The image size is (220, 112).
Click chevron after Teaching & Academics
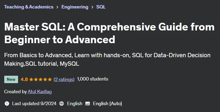tap(57, 7)
